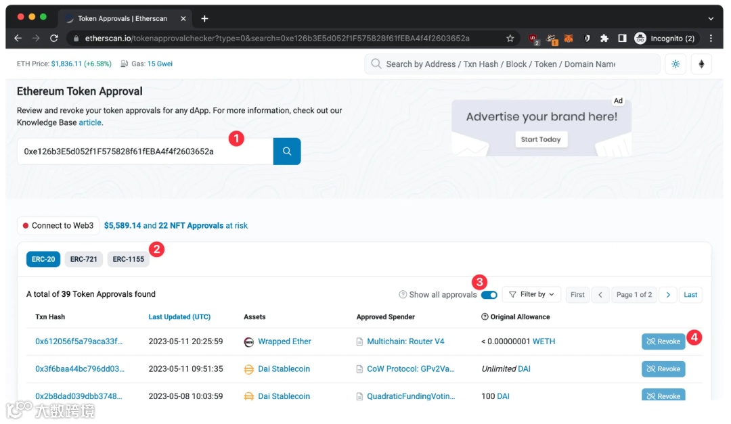731x424 pixels.
Task: Revoke the Wrapped Ether approval
Action: [663, 341]
